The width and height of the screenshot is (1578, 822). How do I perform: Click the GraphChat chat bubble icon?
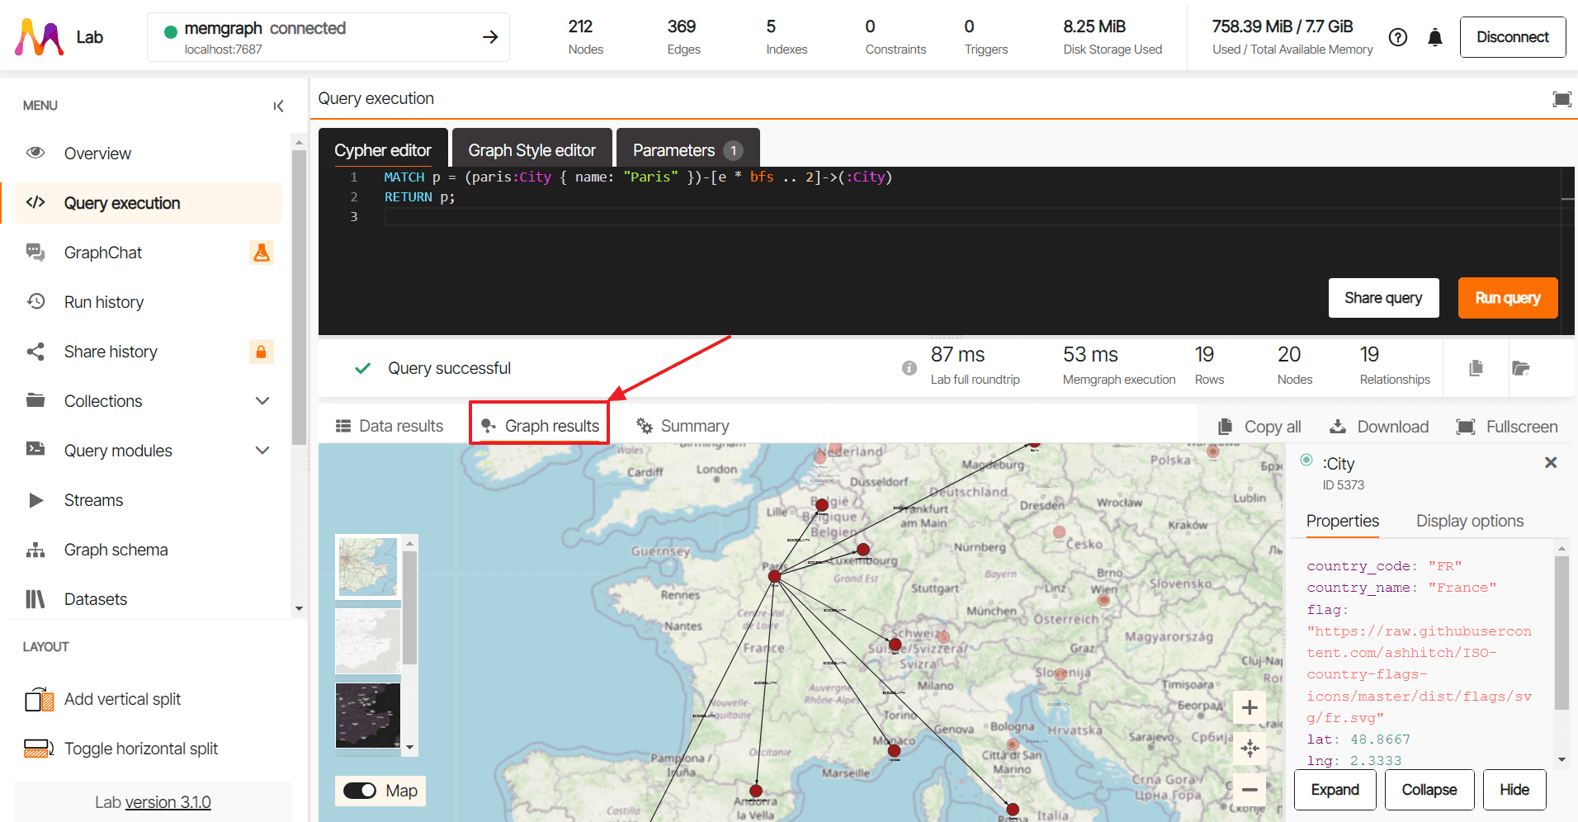pyautogui.click(x=35, y=253)
